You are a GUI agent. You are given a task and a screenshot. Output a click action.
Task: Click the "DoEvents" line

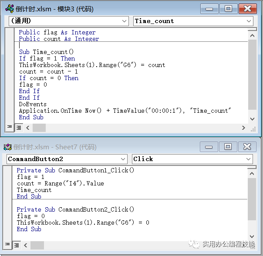[x=33, y=104]
